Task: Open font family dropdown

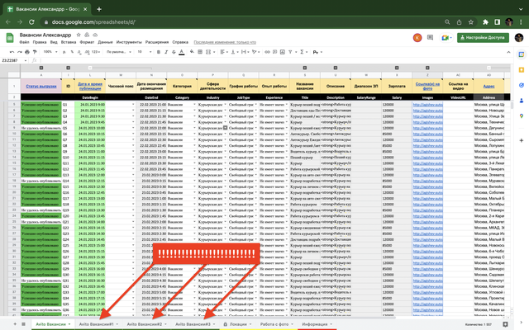Action: (x=118, y=52)
